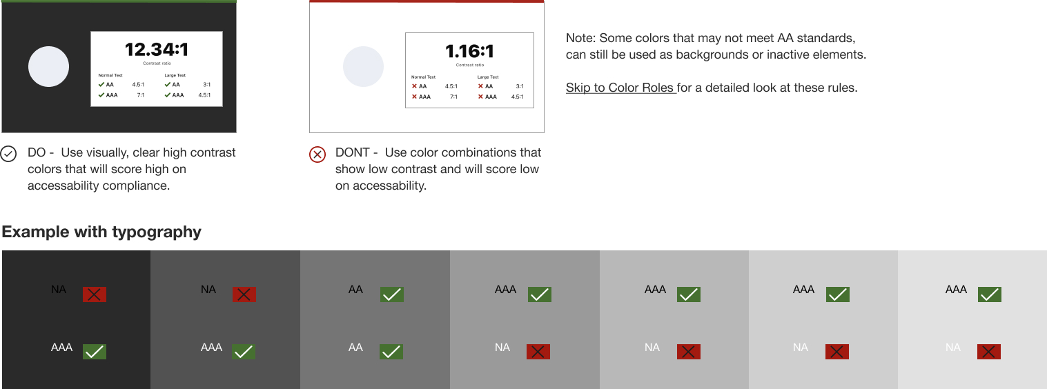The height and width of the screenshot is (389, 1047).
Task: Click the red X icon beside the white NA label on the sixth swatch
Action: (837, 352)
